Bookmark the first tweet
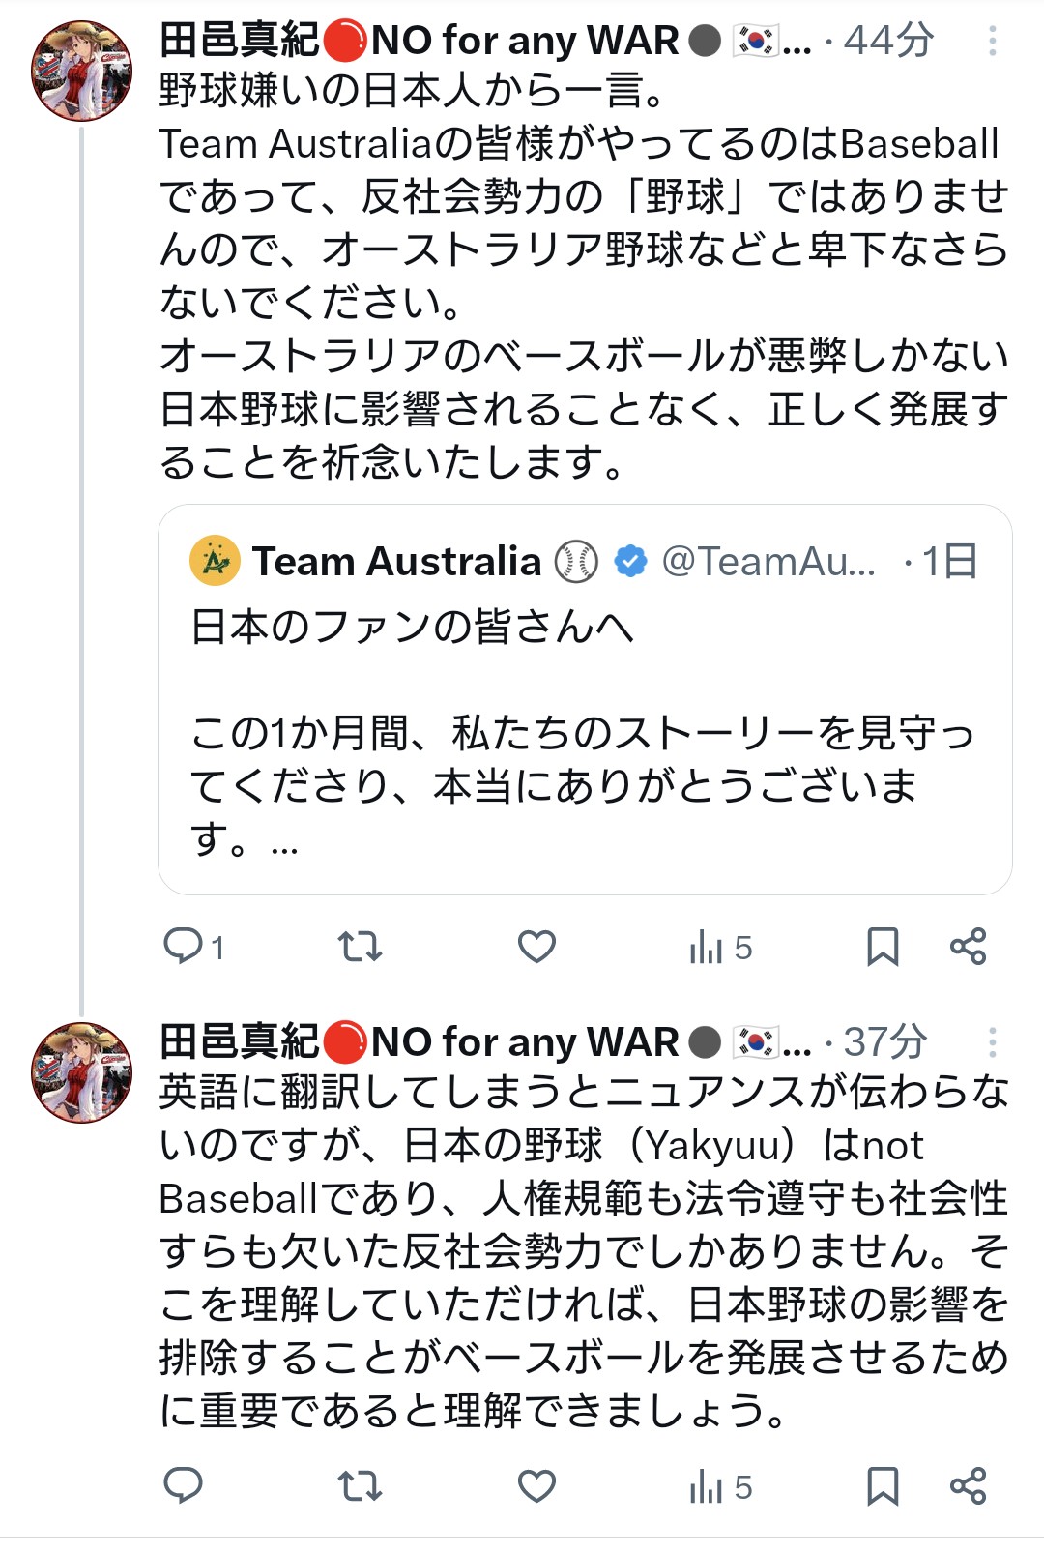The height and width of the screenshot is (1553, 1044). (x=882, y=947)
